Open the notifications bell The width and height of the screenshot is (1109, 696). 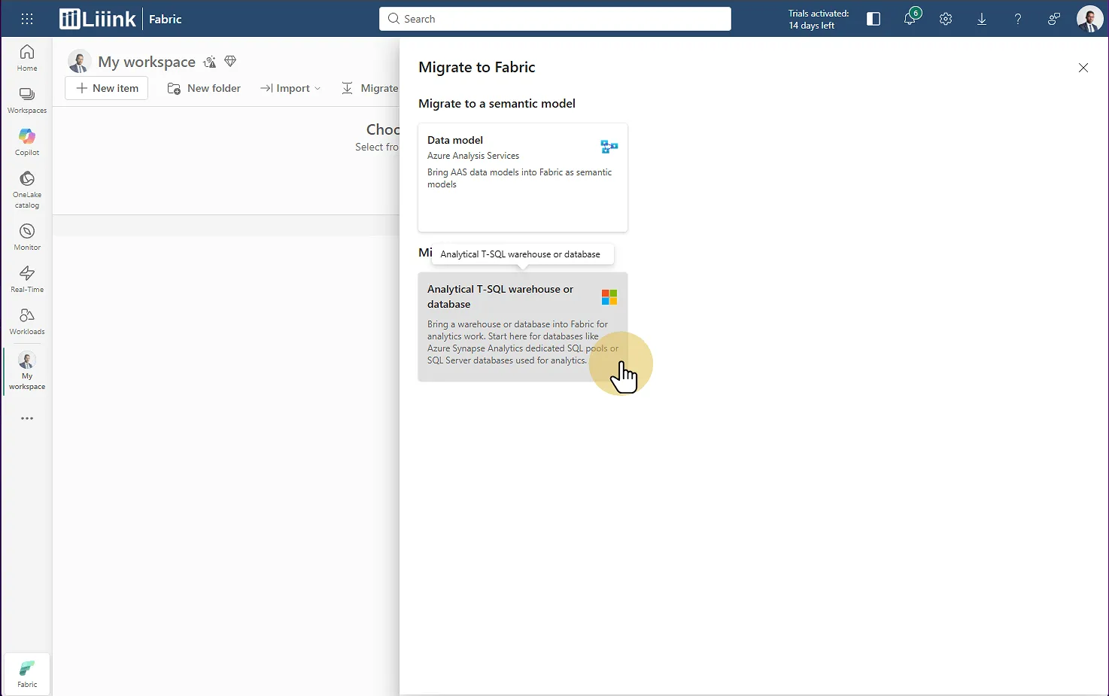(910, 19)
